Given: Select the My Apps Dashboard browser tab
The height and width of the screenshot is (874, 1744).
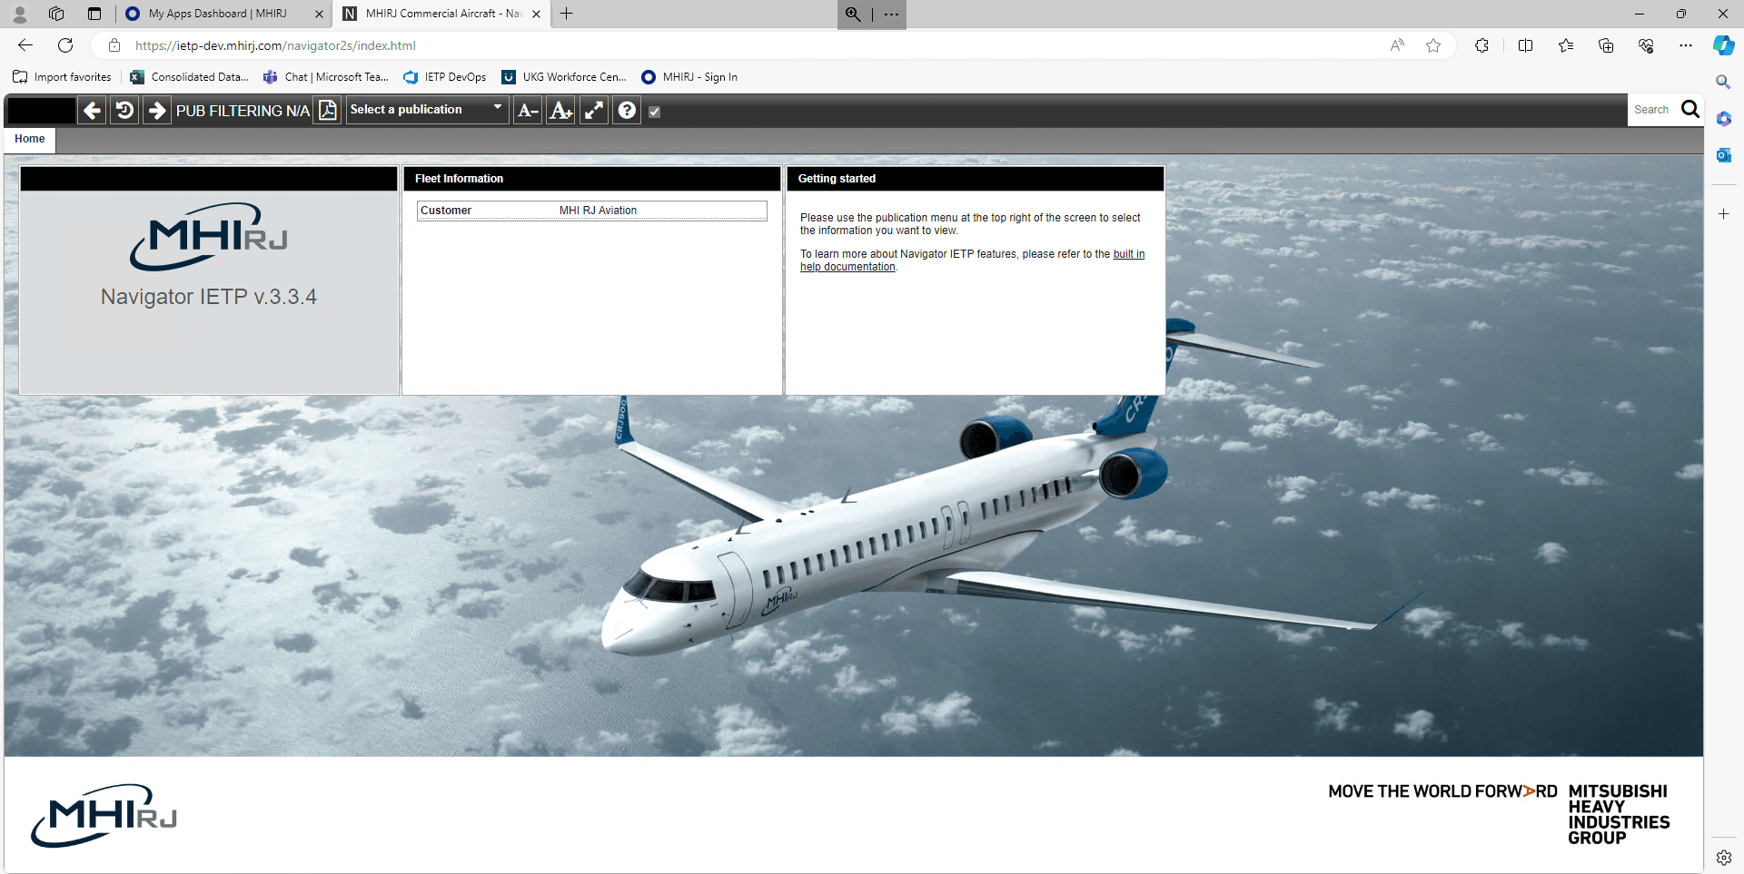Looking at the screenshot, I should 218,14.
